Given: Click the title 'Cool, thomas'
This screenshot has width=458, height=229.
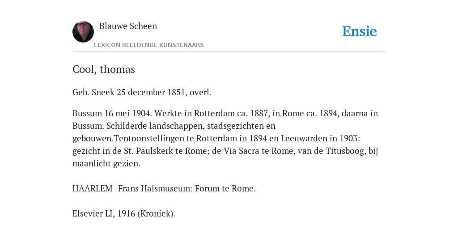Looking at the screenshot, I should (x=104, y=69).
